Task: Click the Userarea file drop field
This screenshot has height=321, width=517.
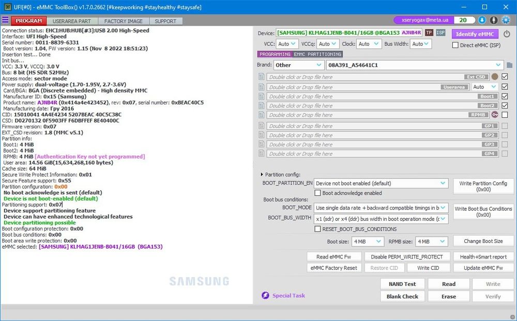Action: pos(368,87)
